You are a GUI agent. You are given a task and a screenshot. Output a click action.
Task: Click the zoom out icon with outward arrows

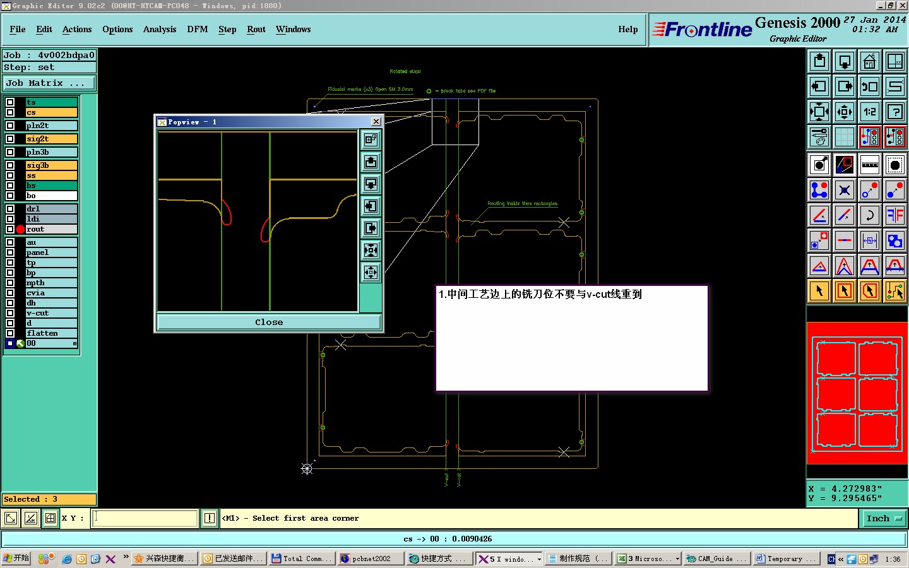point(845,112)
